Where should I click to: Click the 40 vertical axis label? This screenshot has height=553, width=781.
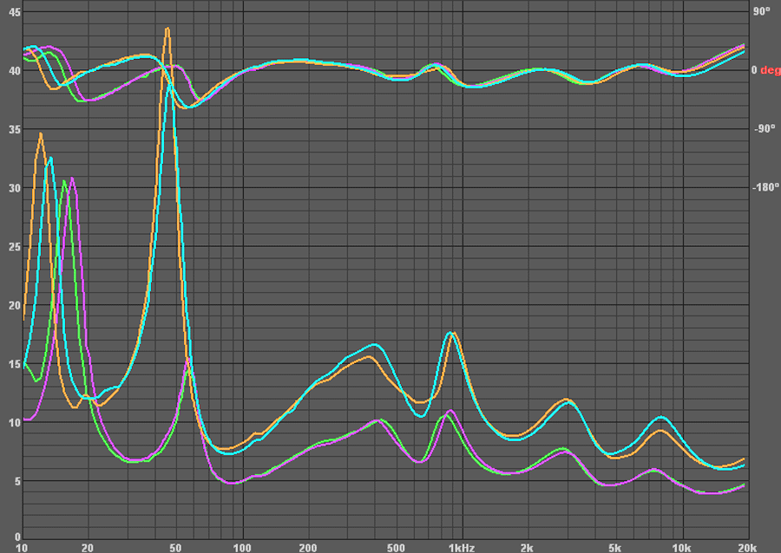coord(15,70)
